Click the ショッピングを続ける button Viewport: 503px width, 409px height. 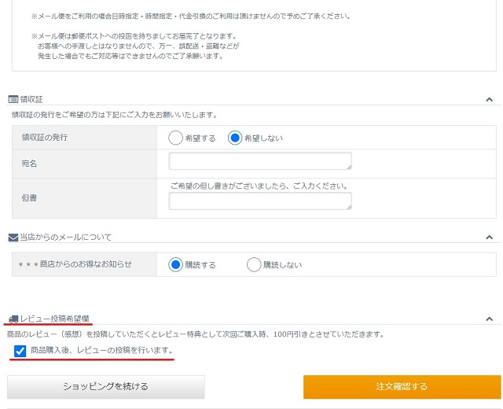pyautogui.click(x=105, y=386)
